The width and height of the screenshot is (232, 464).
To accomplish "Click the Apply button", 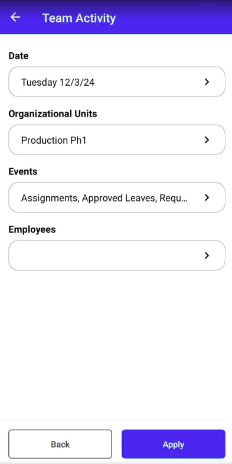I will pyautogui.click(x=174, y=444).
